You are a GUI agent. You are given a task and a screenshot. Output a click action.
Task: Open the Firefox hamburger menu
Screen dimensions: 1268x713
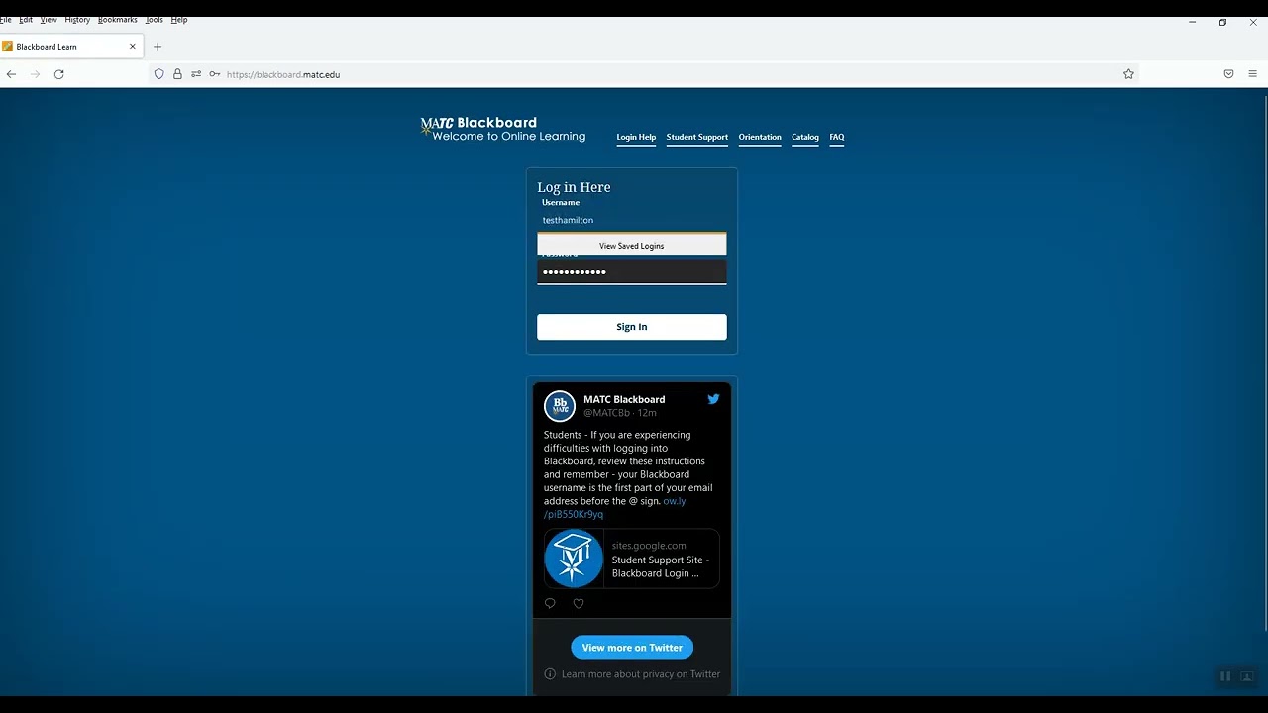1252,74
